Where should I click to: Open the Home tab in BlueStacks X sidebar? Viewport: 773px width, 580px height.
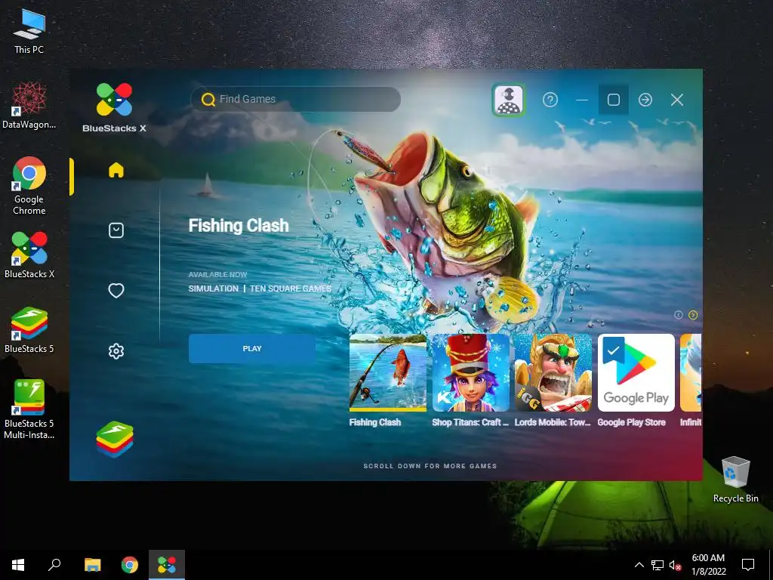coord(115,170)
